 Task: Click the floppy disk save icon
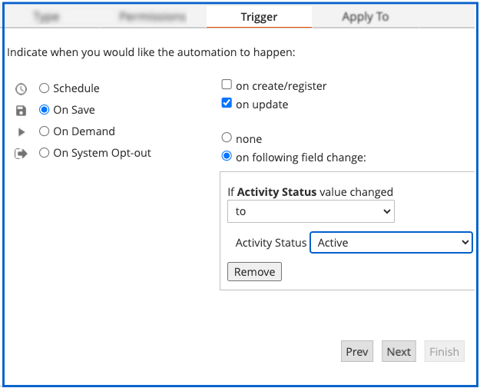point(21,110)
